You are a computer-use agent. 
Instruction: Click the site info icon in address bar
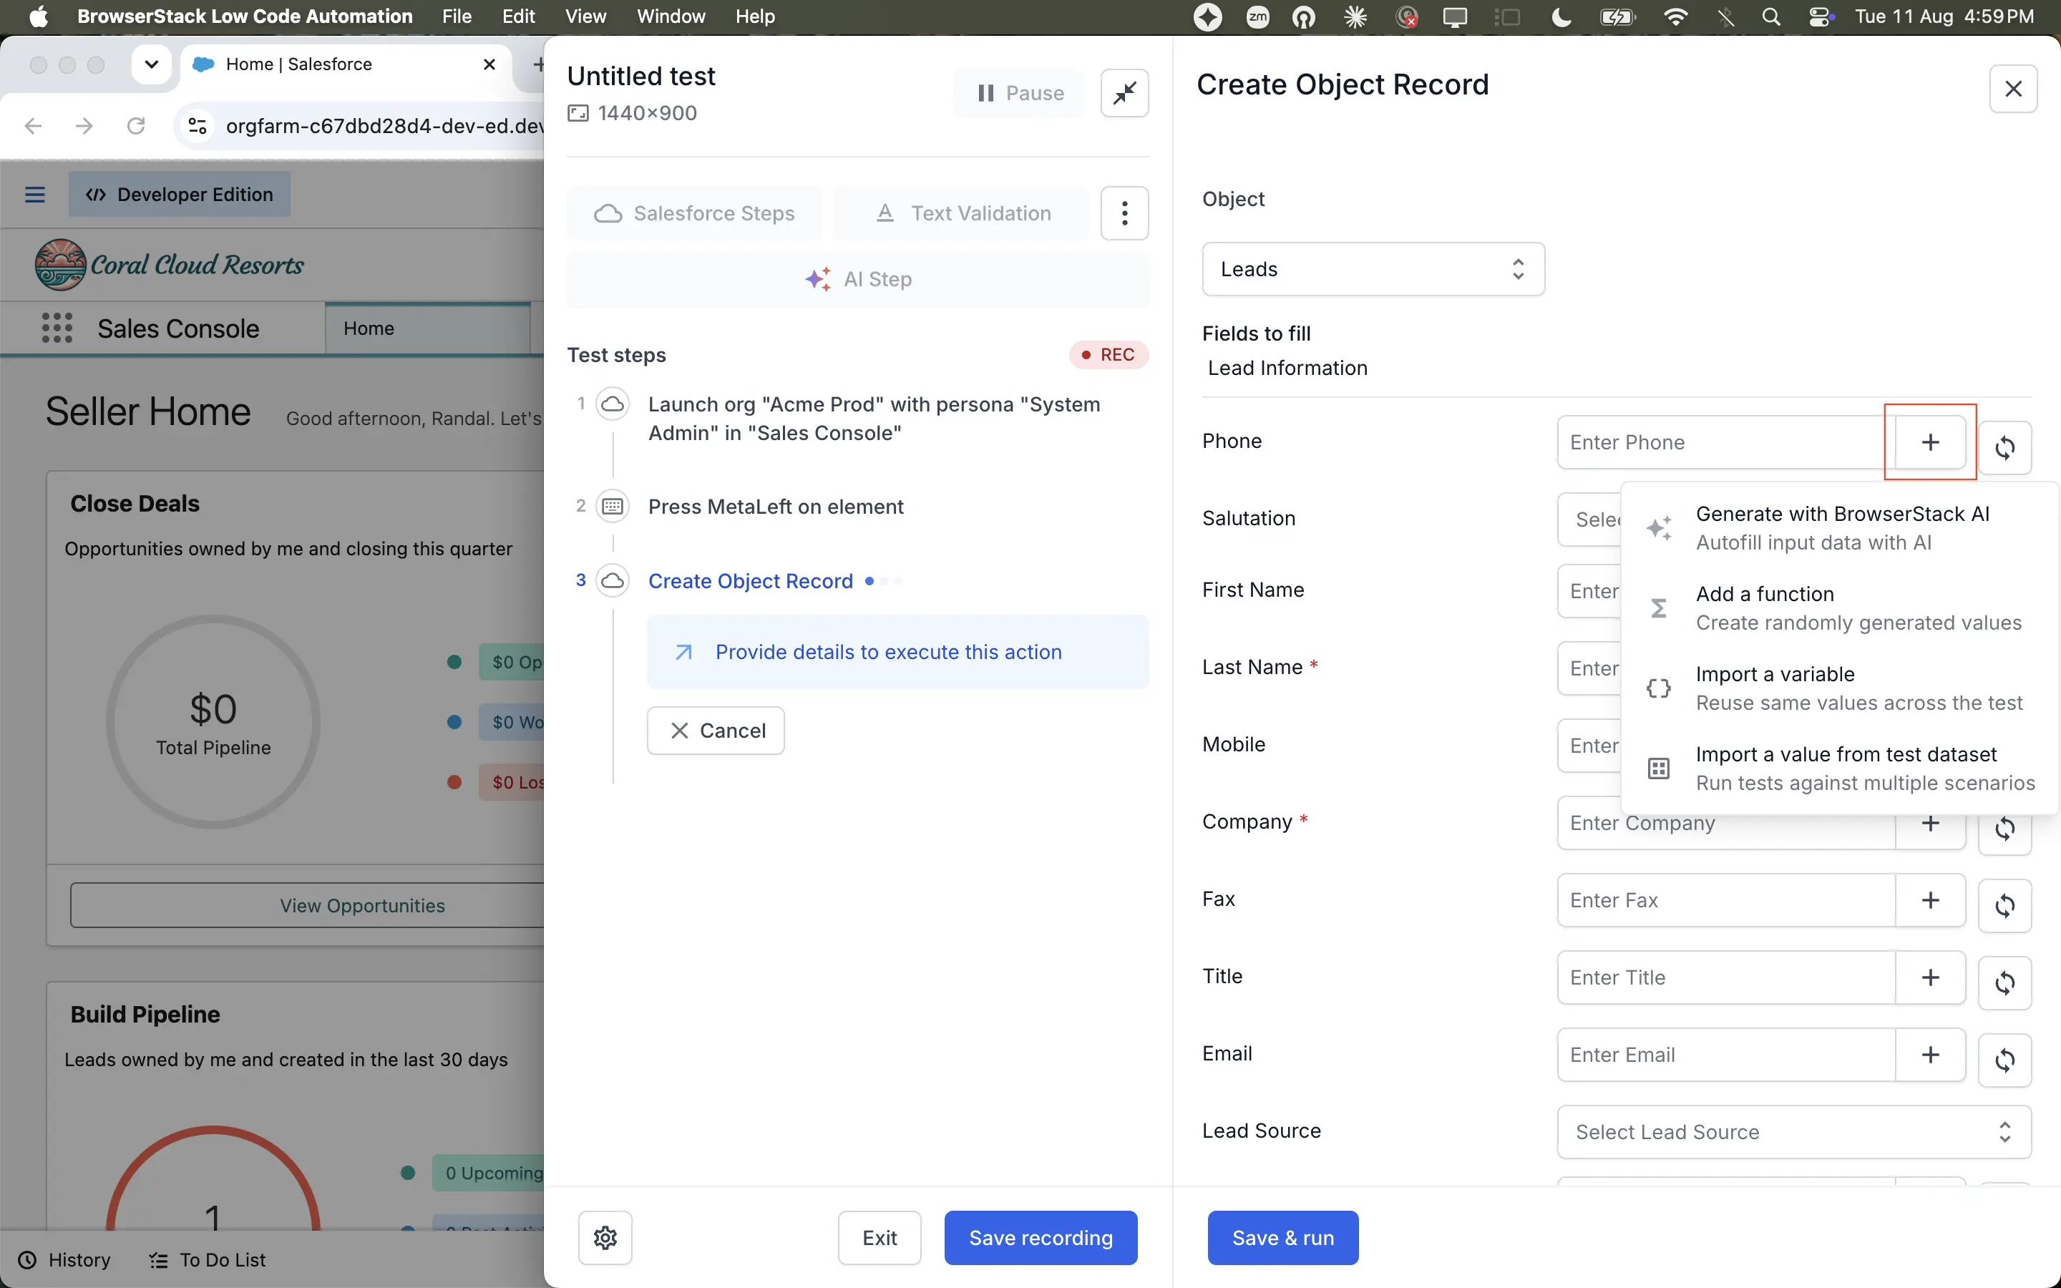point(198,126)
